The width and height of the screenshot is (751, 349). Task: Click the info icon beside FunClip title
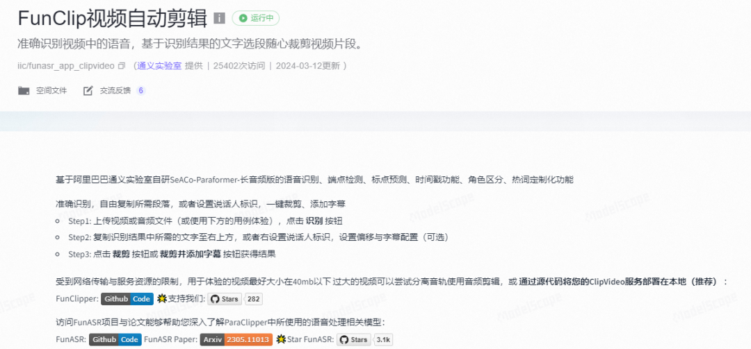click(x=219, y=18)
